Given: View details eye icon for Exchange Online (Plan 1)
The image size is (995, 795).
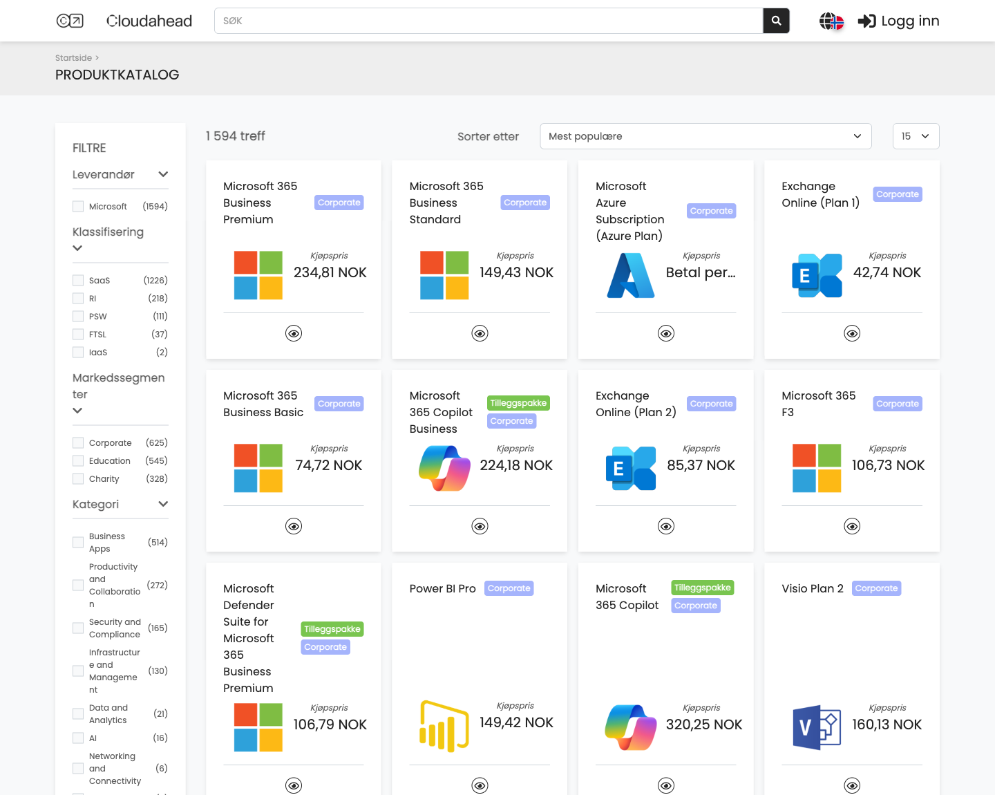Looking at the screenshot, I should coord(852,333).
